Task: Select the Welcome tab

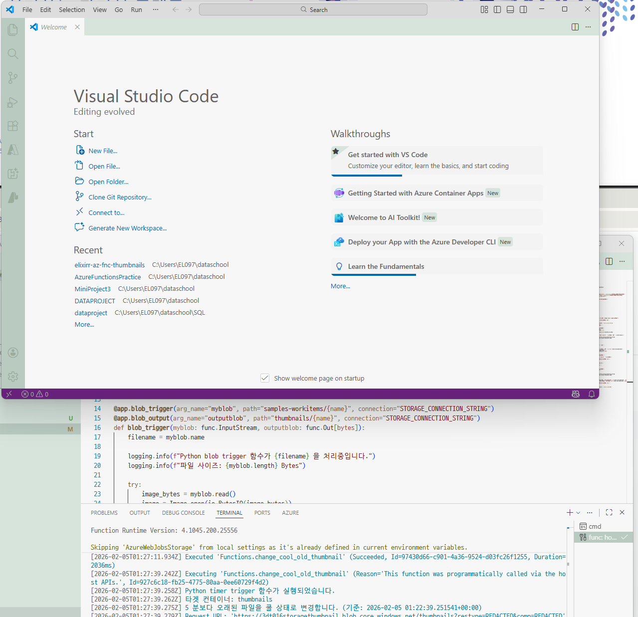Action: point(55,27)
